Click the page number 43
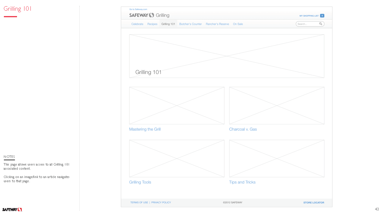Viewport: 382px width, 214px height. 377,209
